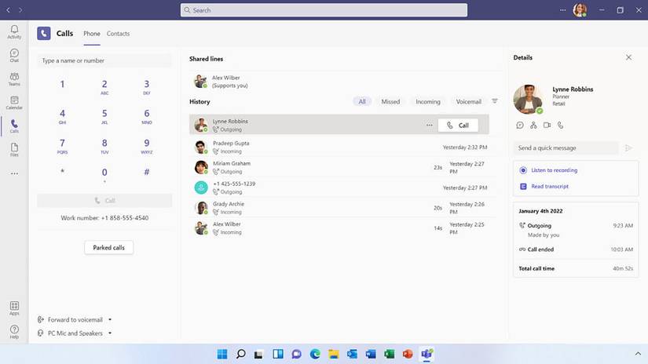Open more options for Lynne Robbins row
The image size is (648, 364).
pos(430,125)
